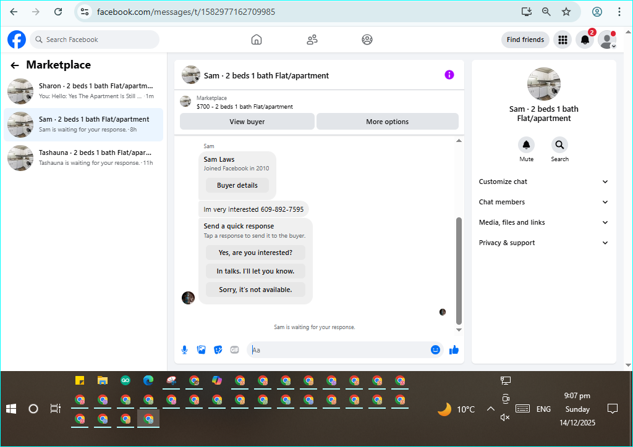Screen dimensions: 633x447
Task: Open the Windows notification center icon
Action: 613,409
